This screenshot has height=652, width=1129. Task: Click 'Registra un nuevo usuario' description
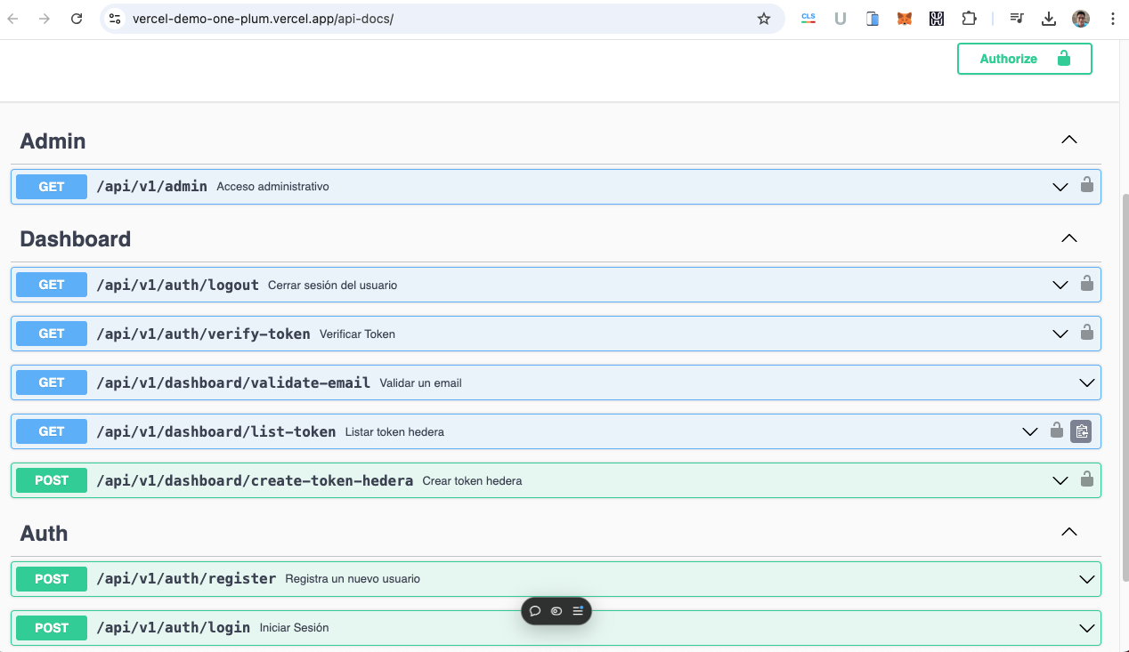[x=353, y=579]
